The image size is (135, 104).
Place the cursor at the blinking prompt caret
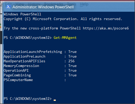(x=55, y=100)
